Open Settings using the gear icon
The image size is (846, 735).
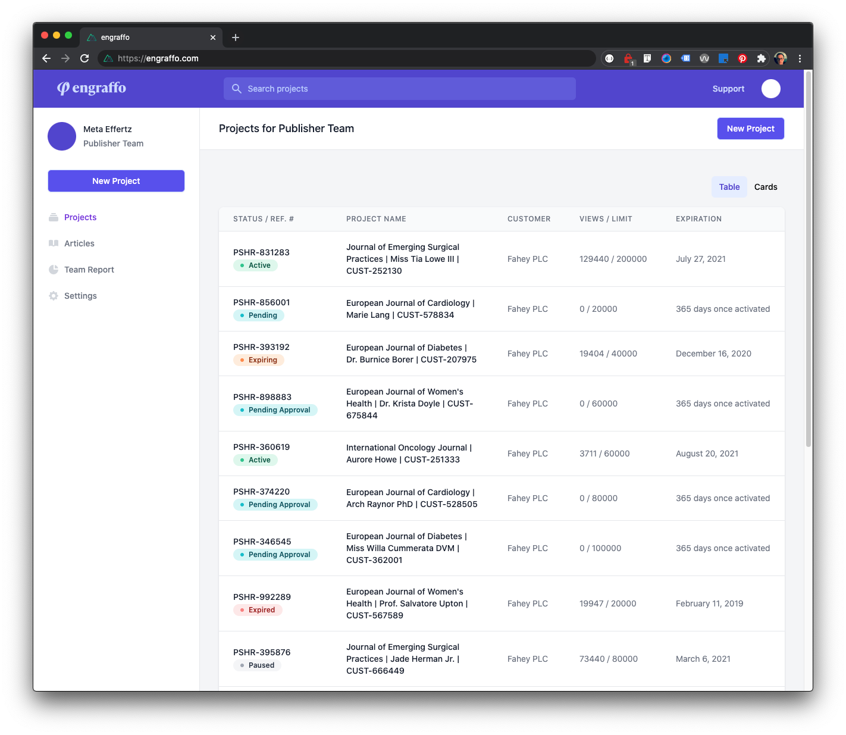(x=53, y=296)
